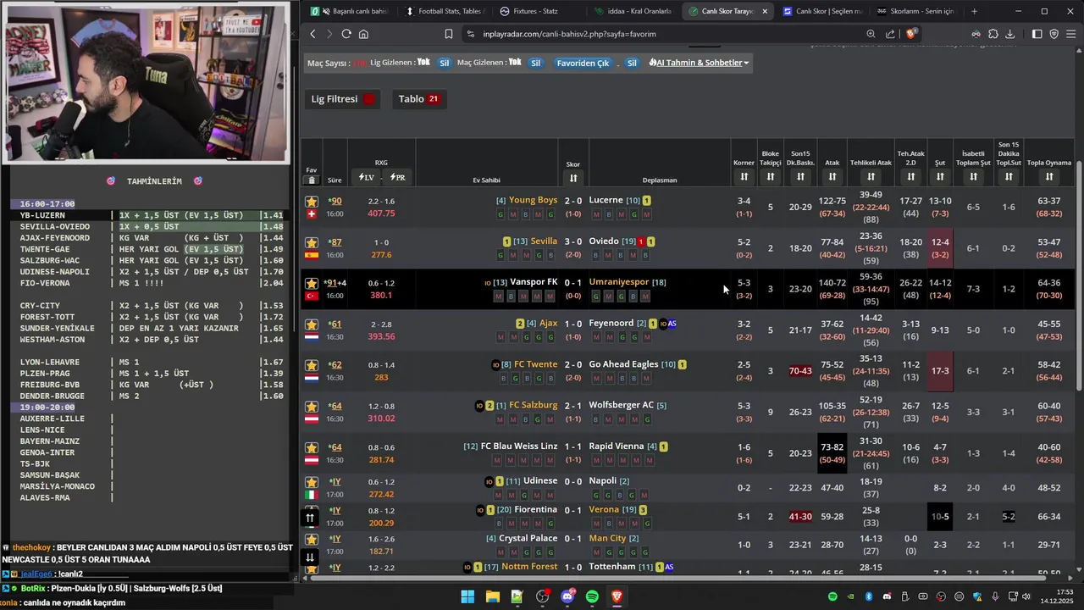Viewport: 1084px width, 610px height.
Task: Toggle favorite star for Udinese match
Action: coord(312,482)
